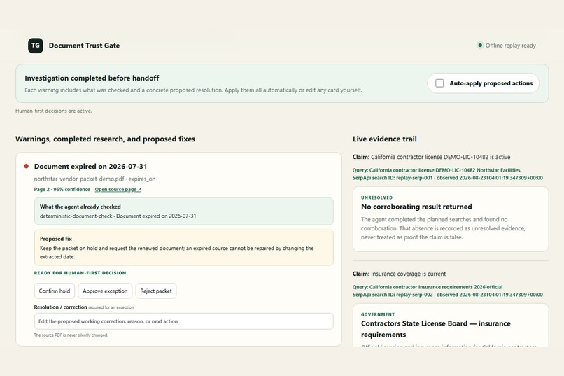Click the TG logo icon
This screenshot has height=376, width=564.
point(36,46)
